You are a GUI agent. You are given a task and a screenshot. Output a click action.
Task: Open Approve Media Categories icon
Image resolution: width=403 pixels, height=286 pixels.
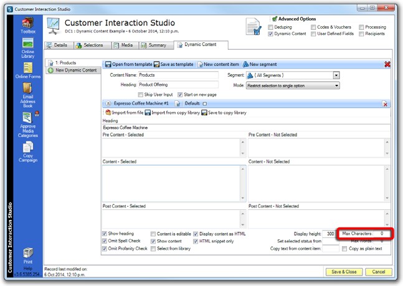point(28,125)
